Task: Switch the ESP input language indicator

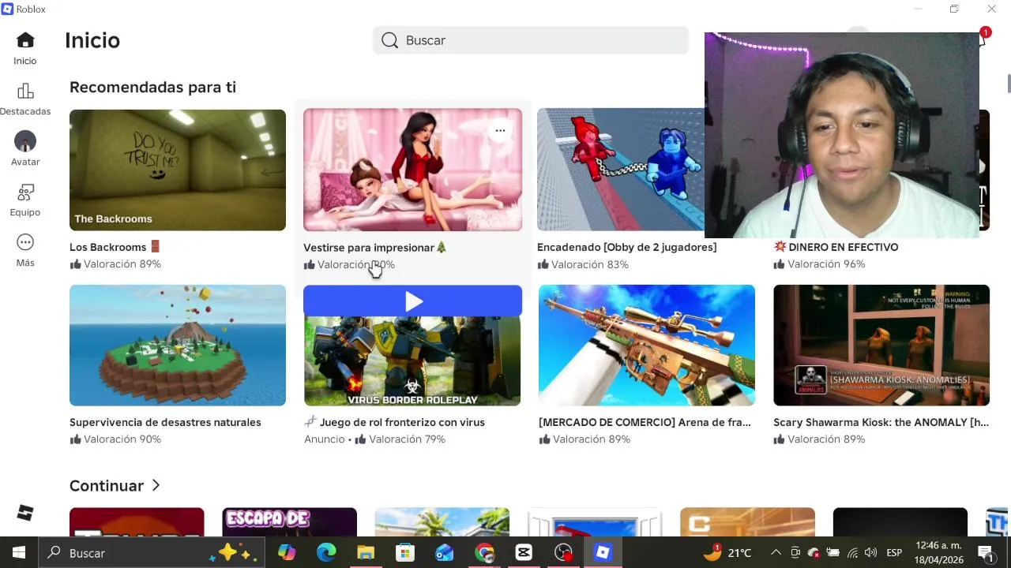Action: coord(894,553)
